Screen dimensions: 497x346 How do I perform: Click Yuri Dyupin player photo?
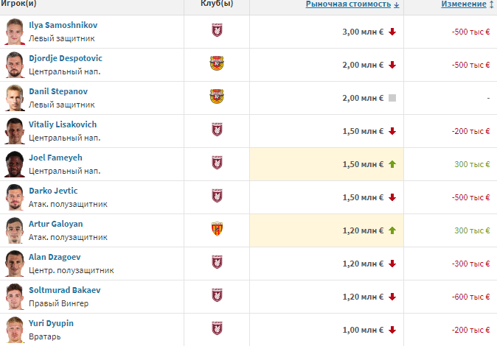pyautogui.click(x=14, y=329)
